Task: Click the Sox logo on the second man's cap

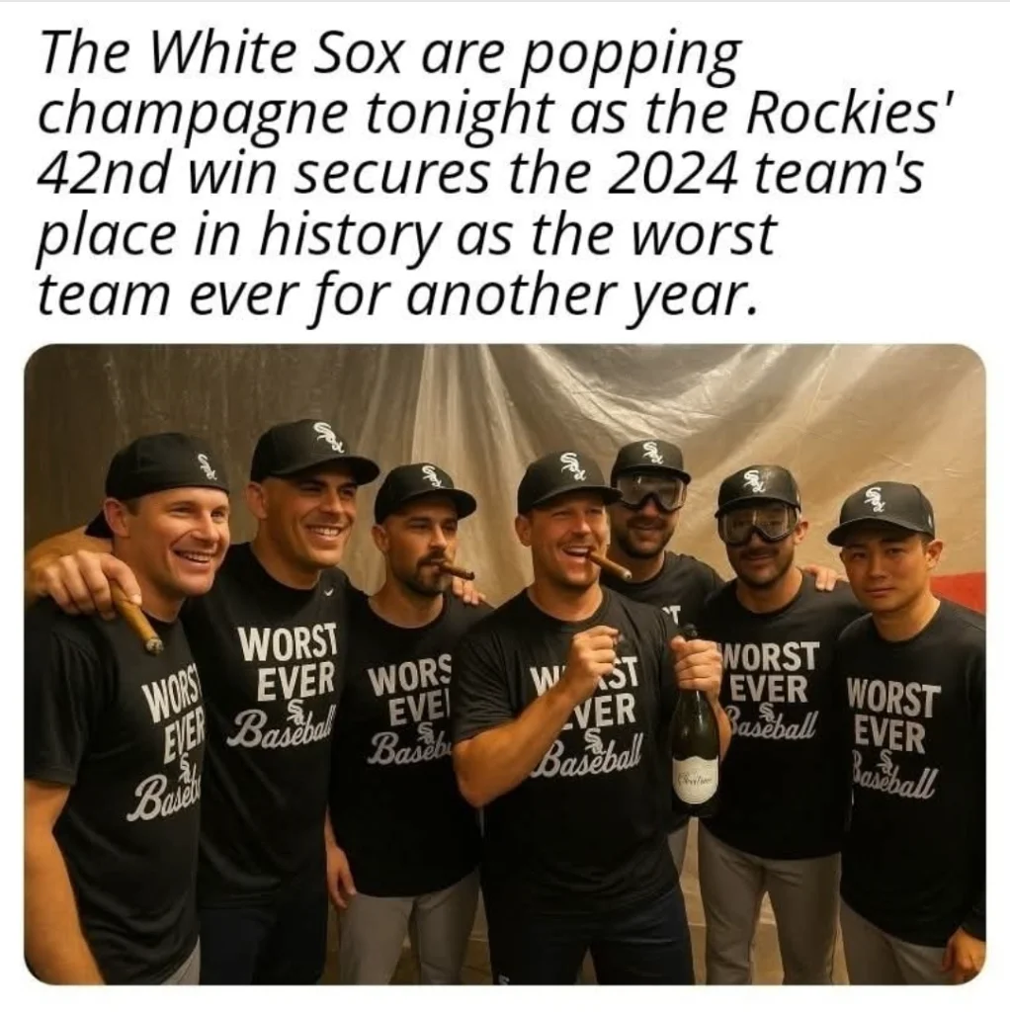Action: [x=328, y=438]
